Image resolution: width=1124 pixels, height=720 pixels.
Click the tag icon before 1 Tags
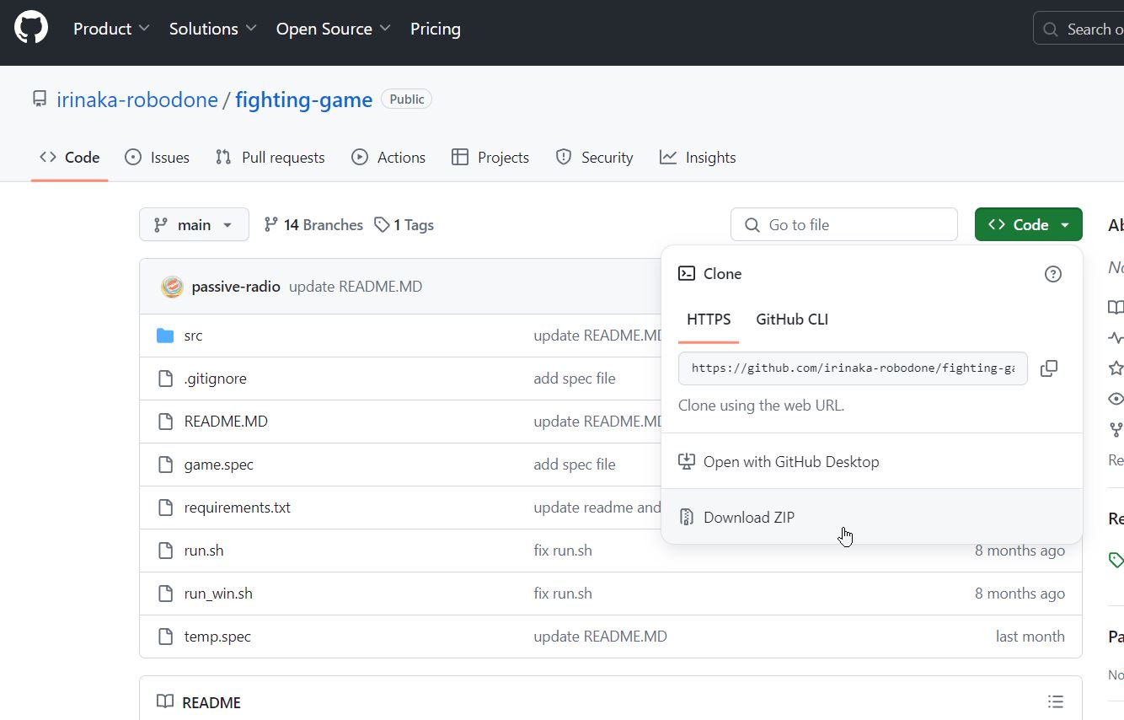click(x=382, y=225)
